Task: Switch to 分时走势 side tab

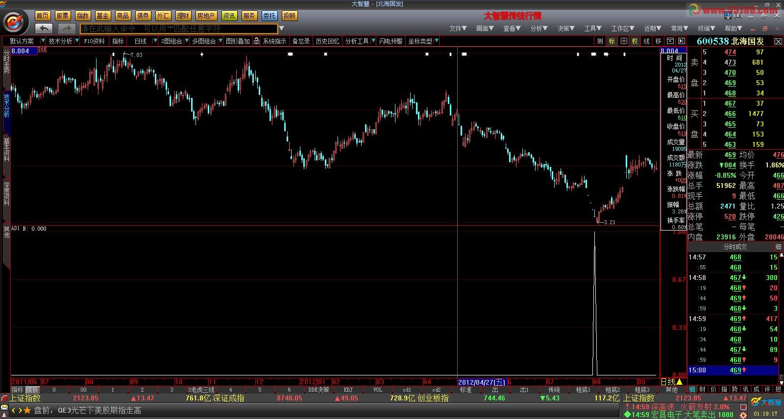Action: pyautogui.click(x=6, y=61)
